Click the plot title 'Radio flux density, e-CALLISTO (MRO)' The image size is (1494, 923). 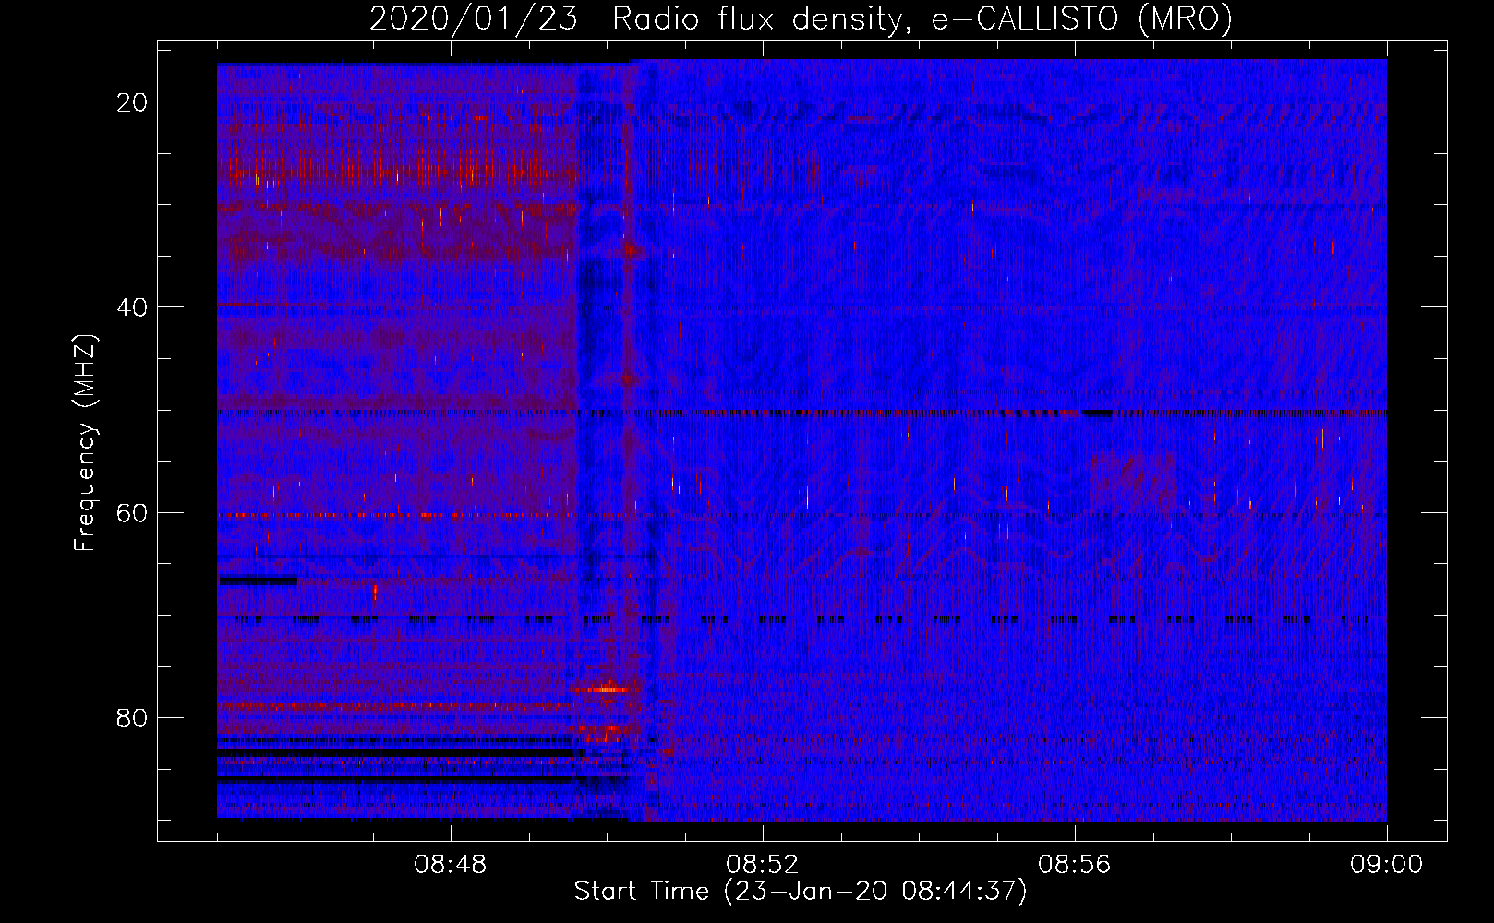pyautogui.click(x=922, y=18)
